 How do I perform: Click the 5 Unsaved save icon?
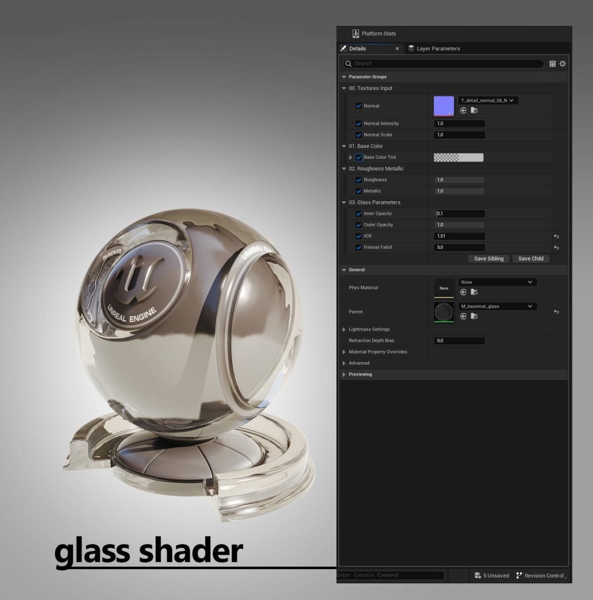(478, 576)
